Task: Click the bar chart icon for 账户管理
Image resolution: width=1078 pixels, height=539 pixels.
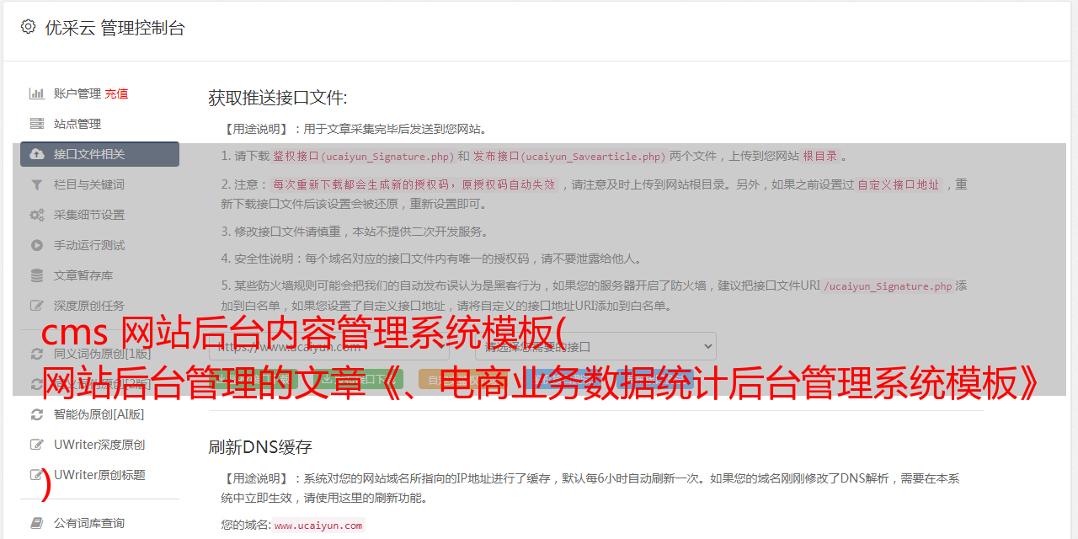Action: pos(37,93)
